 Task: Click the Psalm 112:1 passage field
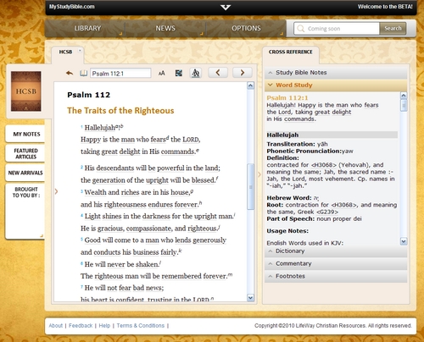120,74
